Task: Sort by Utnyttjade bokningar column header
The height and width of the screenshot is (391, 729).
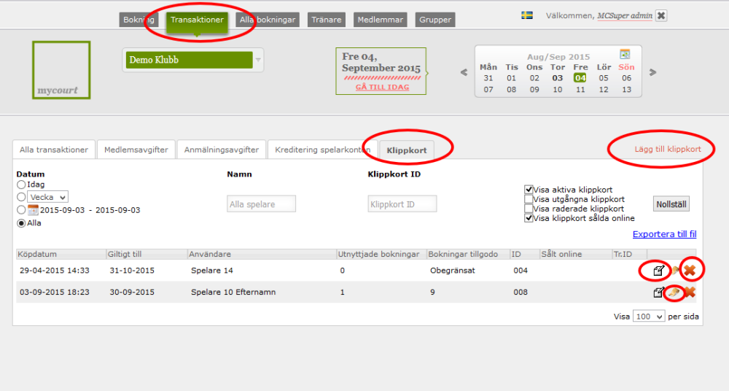Action: (381, 254)
